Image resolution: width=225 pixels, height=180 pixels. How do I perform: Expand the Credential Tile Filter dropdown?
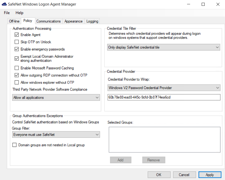[163, 47]
